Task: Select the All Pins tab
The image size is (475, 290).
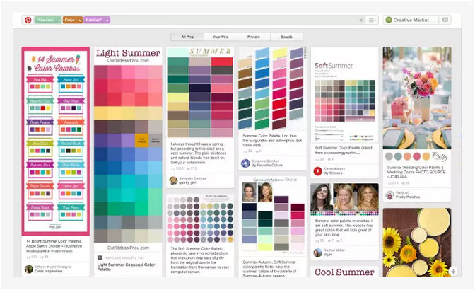Action: [x=187, y=37]
